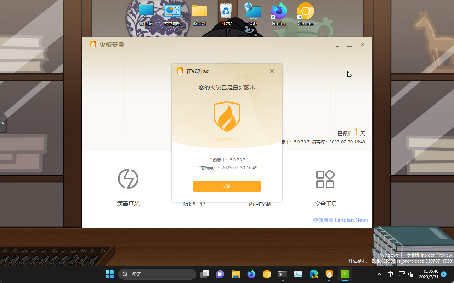Click the 好的 button in upgrade dialog
This screenshot has width=454, height=283.
pyautogui.click(x=227, y=186)
